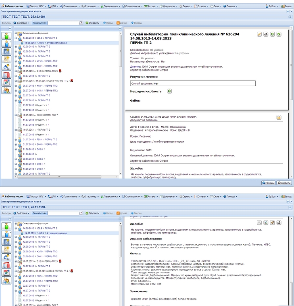
Task: Click Случай закончен: Нет field
Action: click(x=193, y=83)
